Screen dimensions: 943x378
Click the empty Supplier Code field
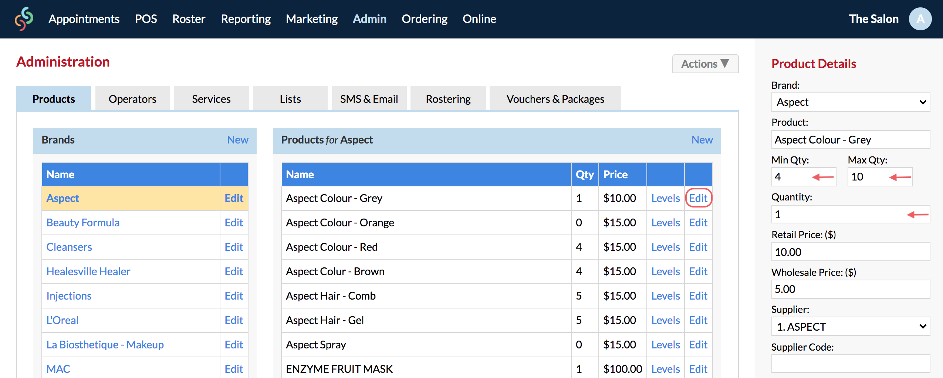[x=851, y=364]
